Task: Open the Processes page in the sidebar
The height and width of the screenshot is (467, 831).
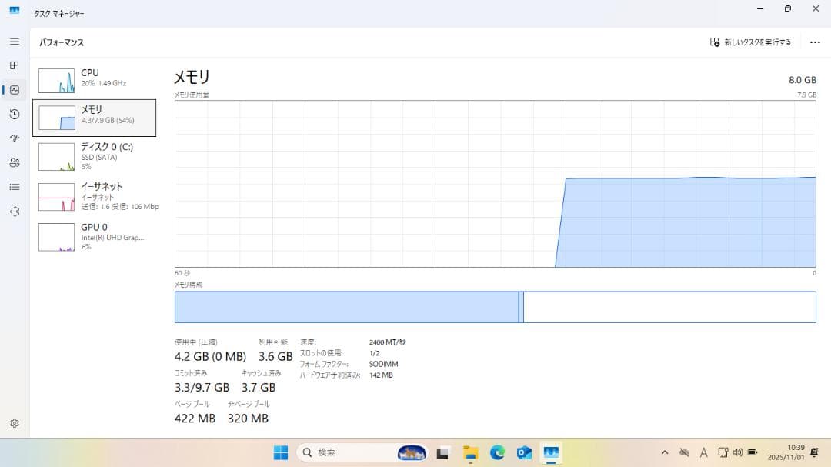Action: point(13,65)
